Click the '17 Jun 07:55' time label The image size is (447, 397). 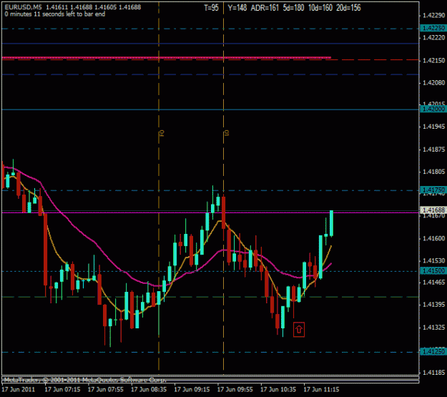click(105, 390)
